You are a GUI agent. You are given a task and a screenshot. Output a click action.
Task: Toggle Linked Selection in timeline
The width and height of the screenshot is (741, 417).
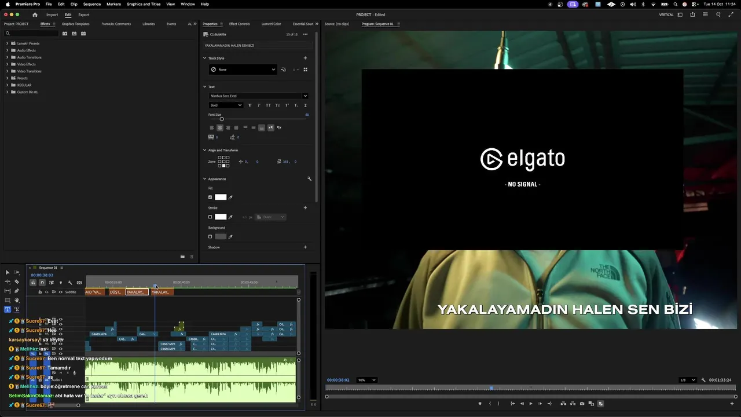point(52,283)
